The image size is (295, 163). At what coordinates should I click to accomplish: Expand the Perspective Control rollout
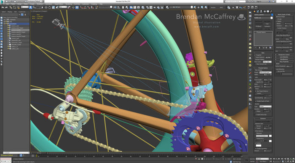point(284,54)
